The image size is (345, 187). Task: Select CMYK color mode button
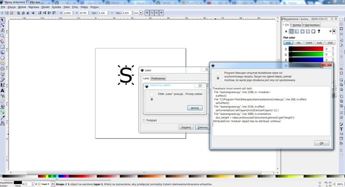click(309, 43)
